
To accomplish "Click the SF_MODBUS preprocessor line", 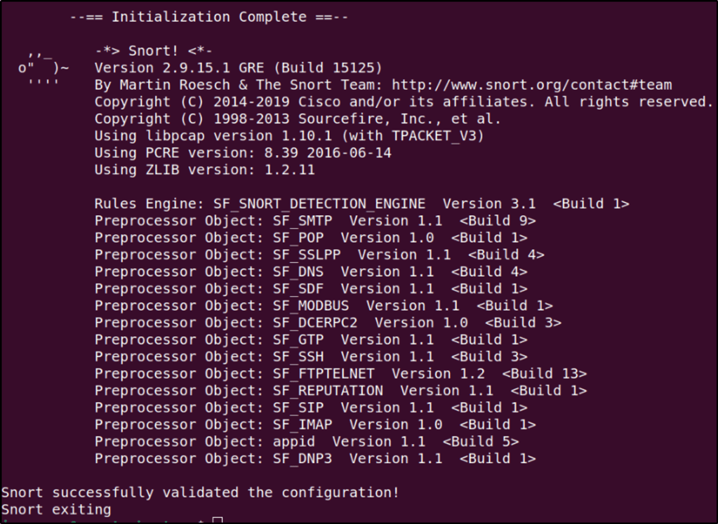I will (x=323, y=306).
